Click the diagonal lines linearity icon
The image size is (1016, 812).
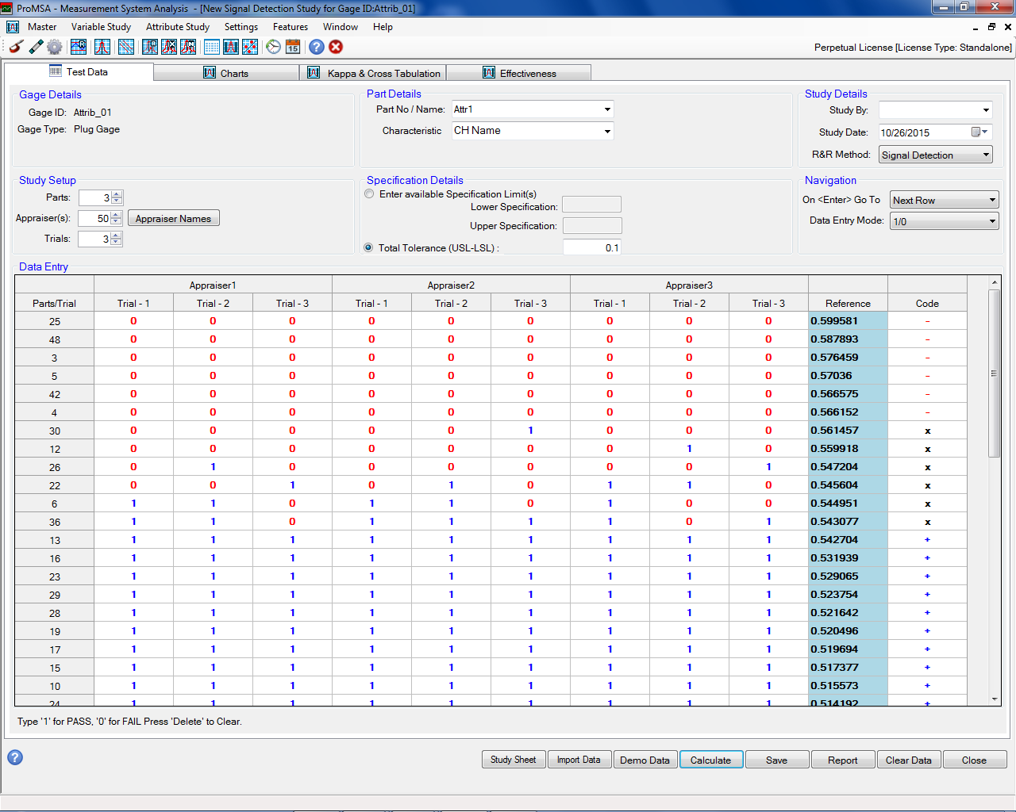click(126, 47)
